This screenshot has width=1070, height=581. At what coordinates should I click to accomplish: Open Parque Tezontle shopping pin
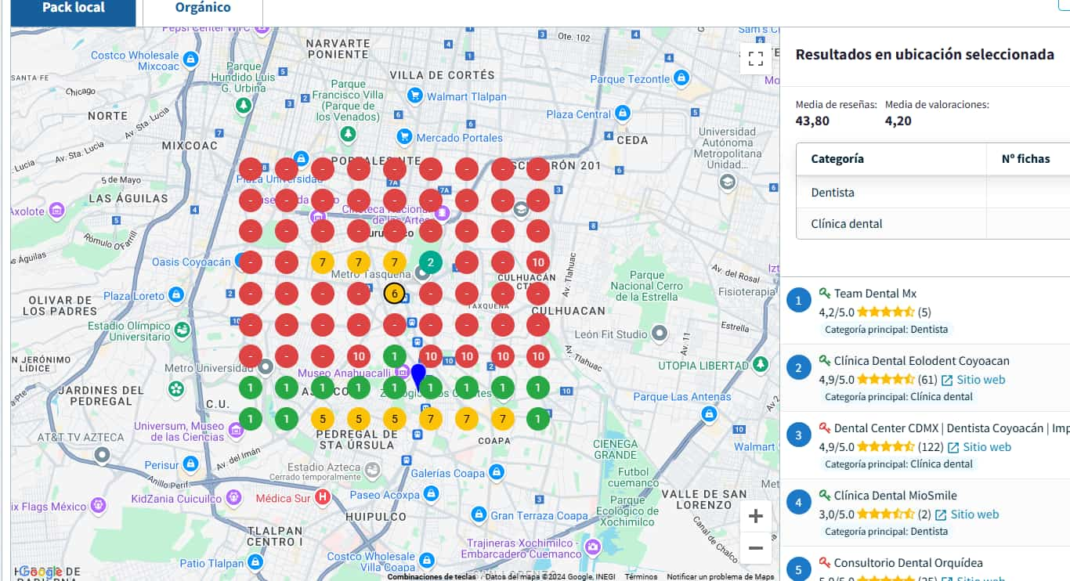tap(681, 78)
